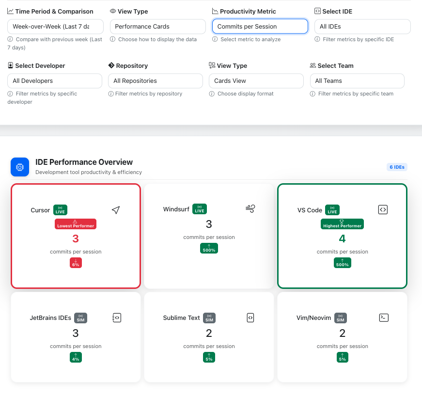Open the All Teams dropdown
Screen dimensions: 422x397
point(357,80)
